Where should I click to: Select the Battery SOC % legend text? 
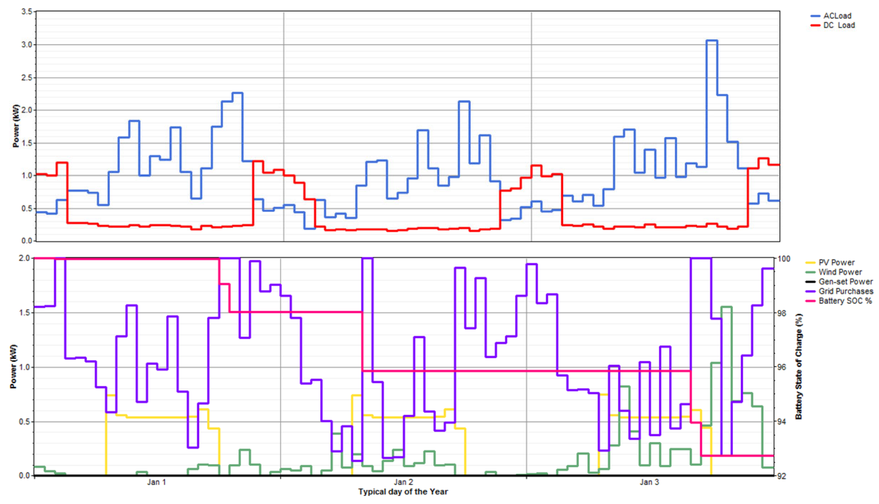[x=845, y=301]
